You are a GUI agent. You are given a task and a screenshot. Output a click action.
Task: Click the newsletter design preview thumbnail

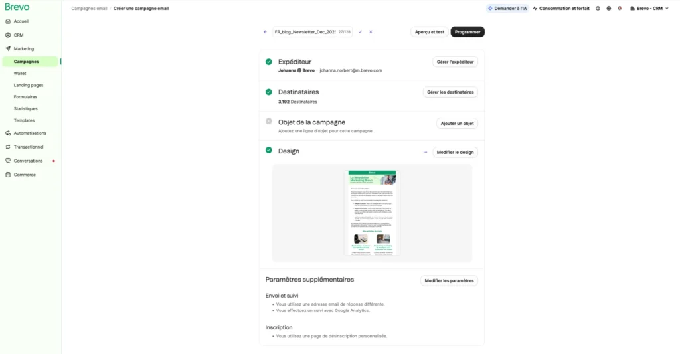(x=372, y=213)
